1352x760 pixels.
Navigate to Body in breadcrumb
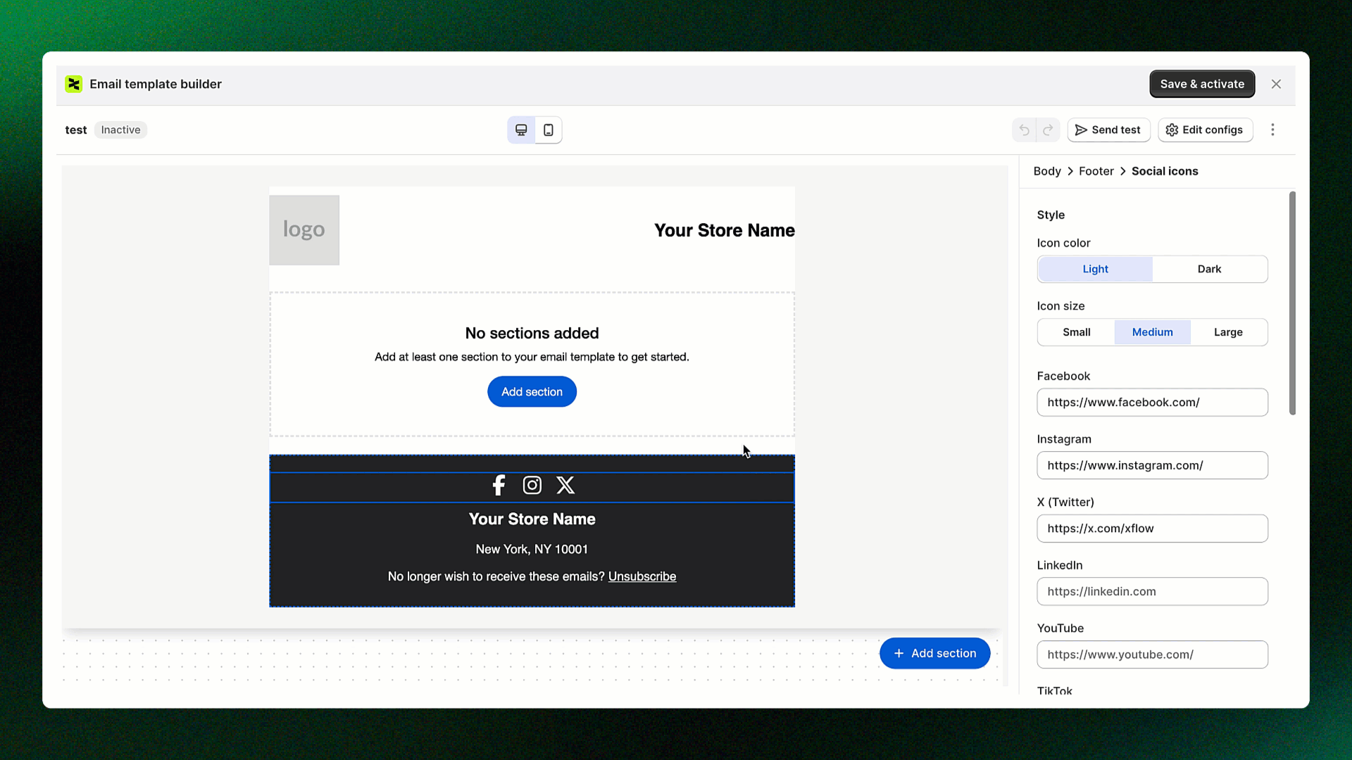coord(1046,172)
